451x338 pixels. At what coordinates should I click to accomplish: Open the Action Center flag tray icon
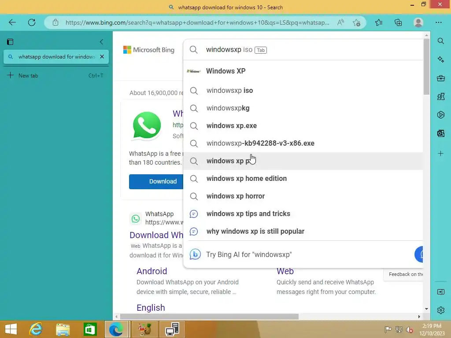(x=388, y=330)
